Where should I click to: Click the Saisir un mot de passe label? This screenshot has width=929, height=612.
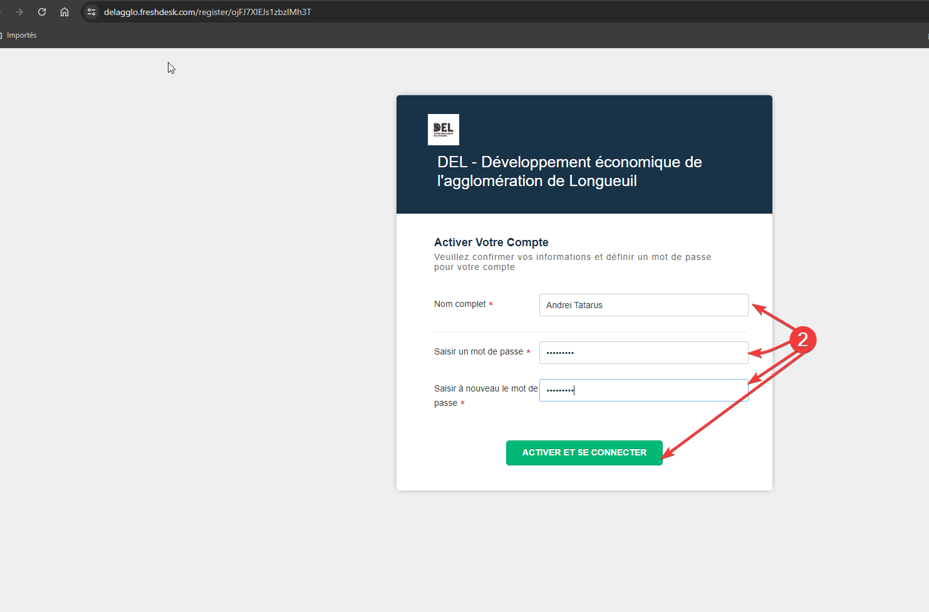click(x=482, y=351)
